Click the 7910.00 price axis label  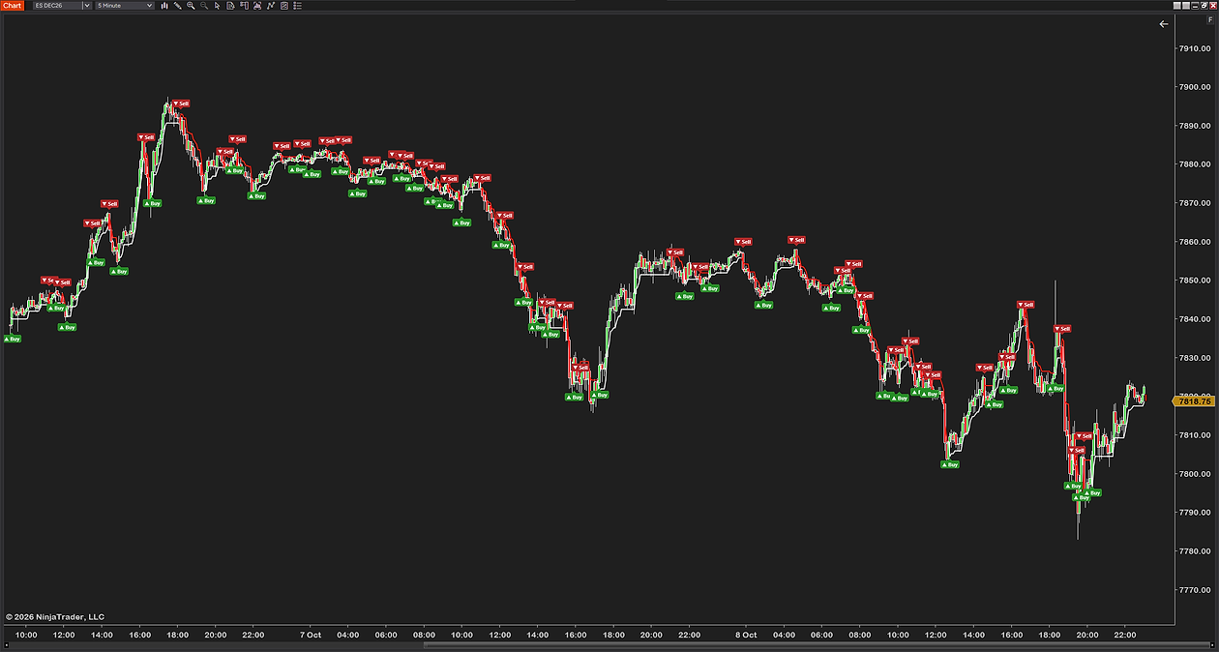pos(1194,48)
